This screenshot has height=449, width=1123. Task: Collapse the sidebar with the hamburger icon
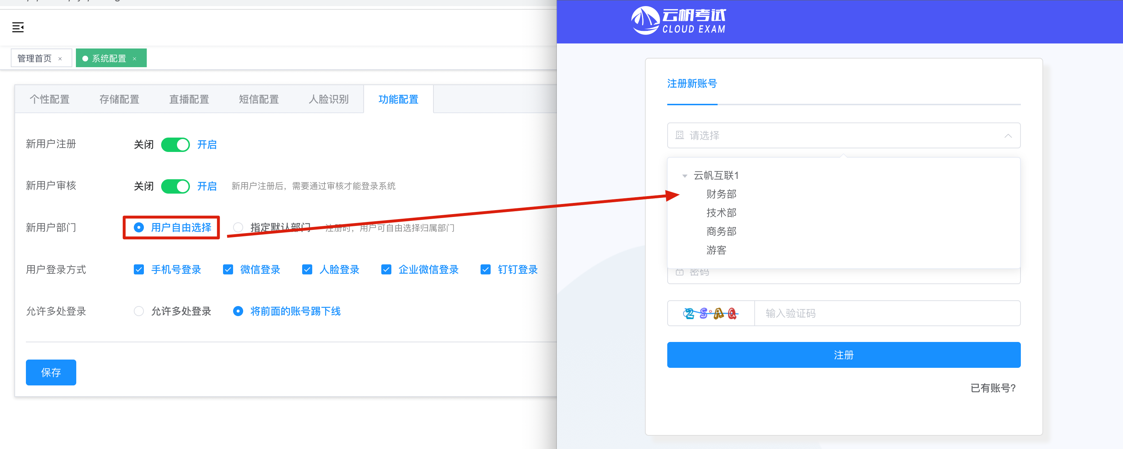coord(18,27)
